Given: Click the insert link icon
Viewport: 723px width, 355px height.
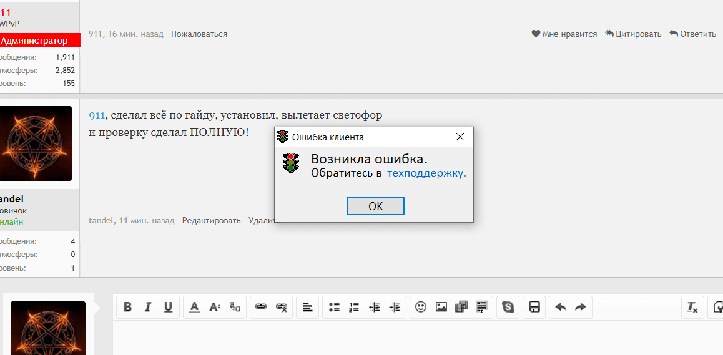Looking at the screenshot, I should click(262, 307).
